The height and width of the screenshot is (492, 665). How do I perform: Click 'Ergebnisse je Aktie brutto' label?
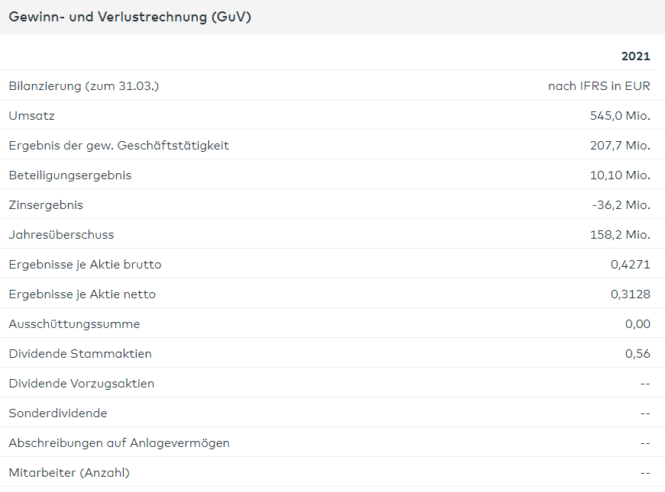point(85,265)
